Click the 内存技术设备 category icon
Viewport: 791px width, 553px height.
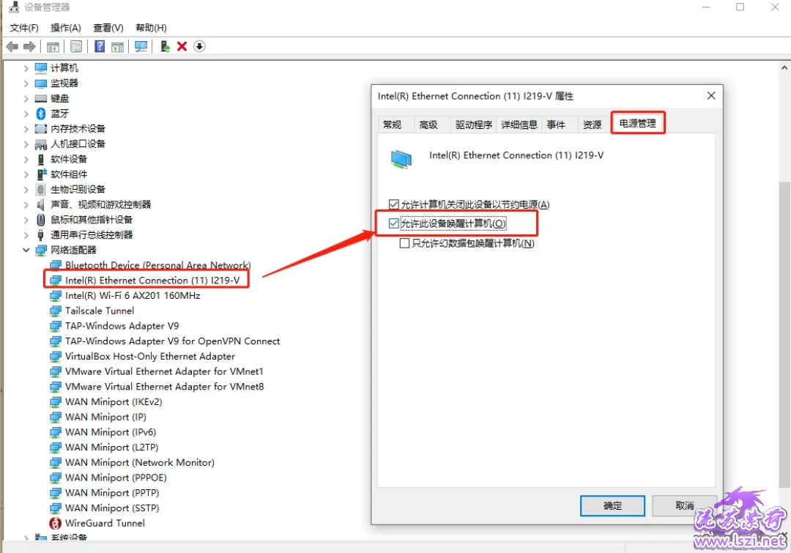pos(41,129)
